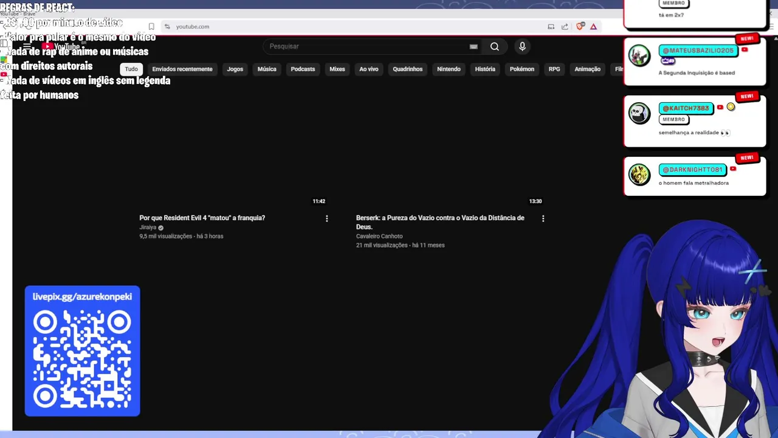778x438 pixels.
Task: Open site settings icon beside youtube.com
Action: coord(167,27)
